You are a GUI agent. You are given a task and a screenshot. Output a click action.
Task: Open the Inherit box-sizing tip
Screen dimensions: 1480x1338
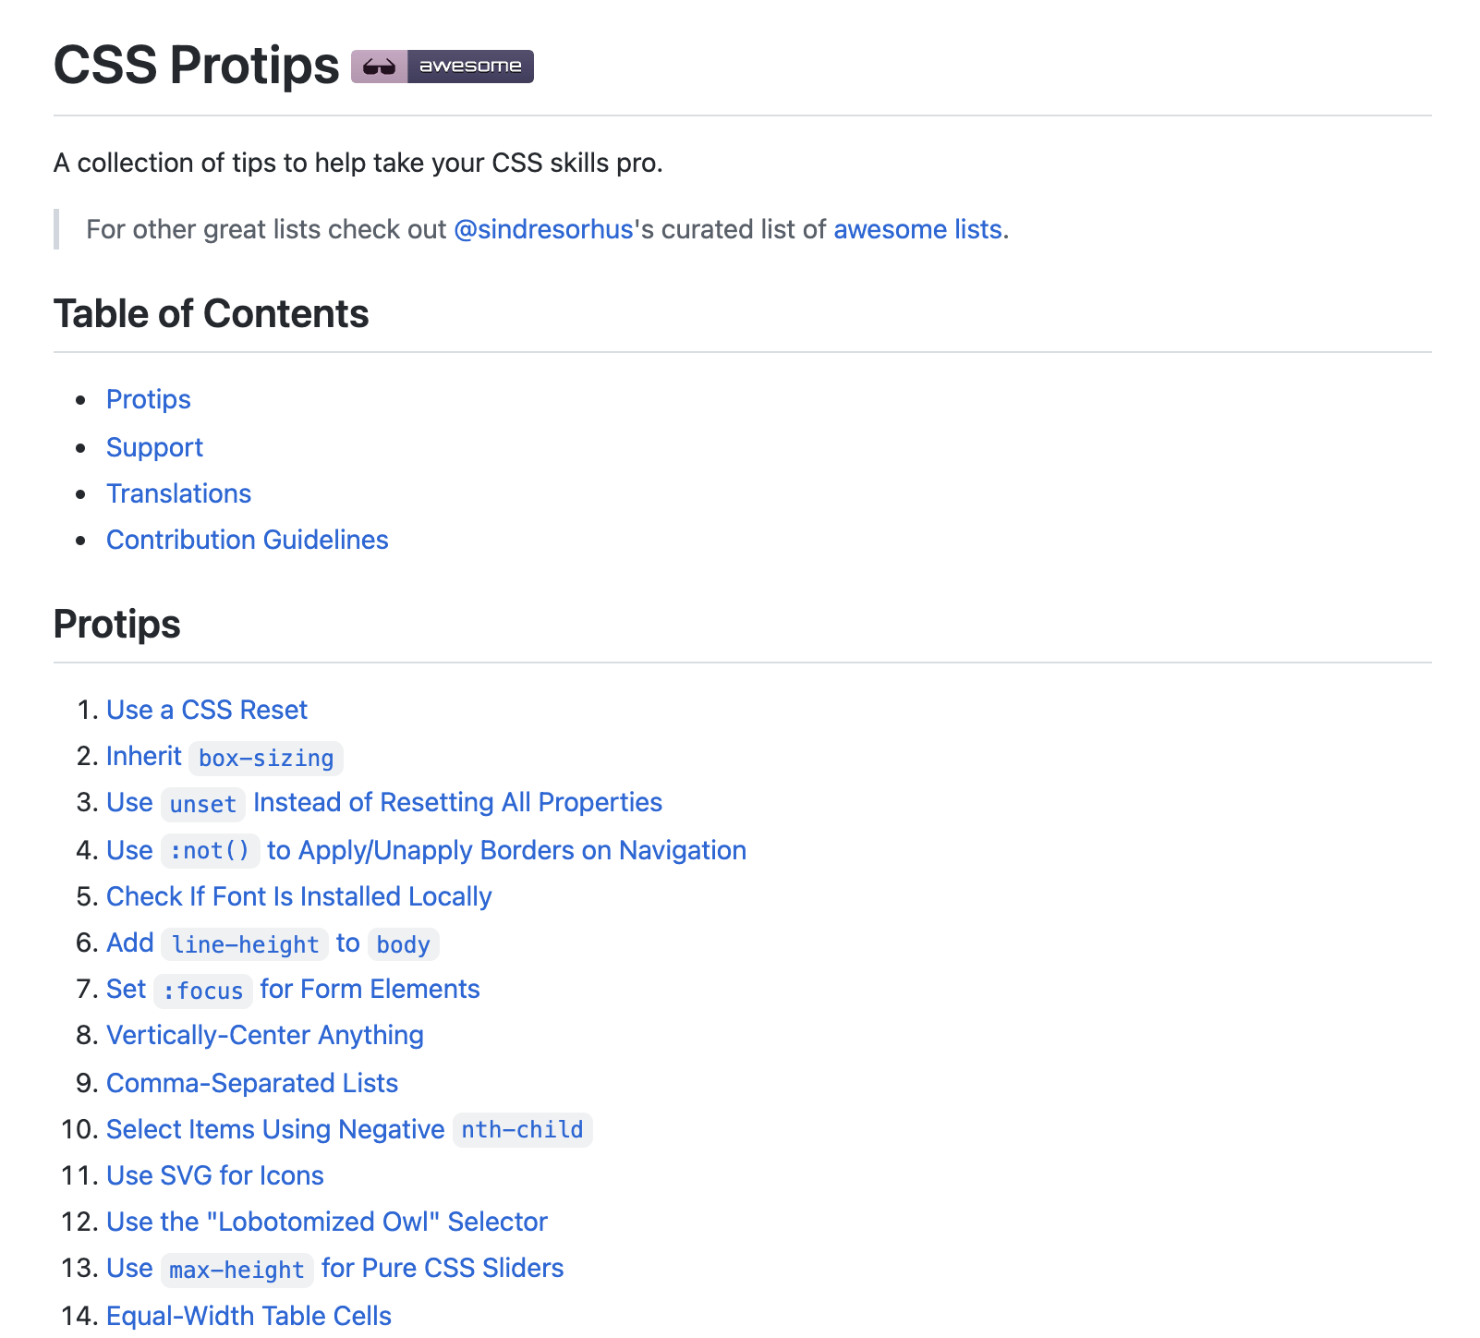tap(224, 757)
